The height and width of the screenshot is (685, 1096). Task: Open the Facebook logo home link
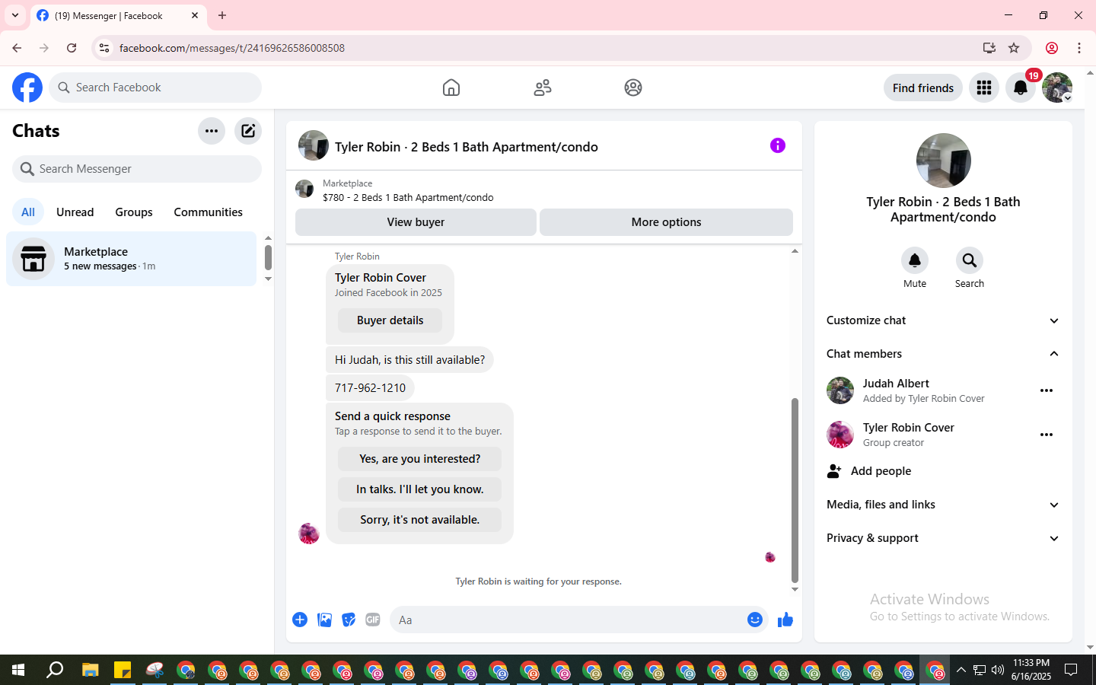(27, 88)
